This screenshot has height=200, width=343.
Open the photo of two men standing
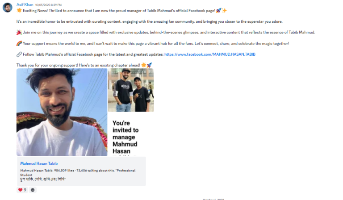[x=131, y=90]
